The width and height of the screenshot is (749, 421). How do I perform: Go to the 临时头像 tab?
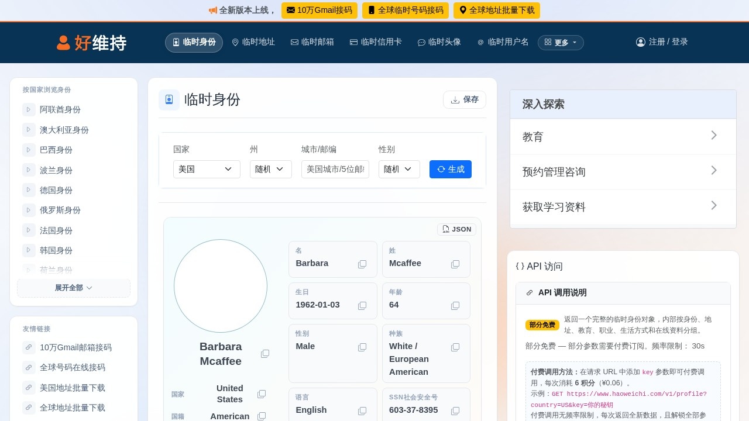tap(439, 42)
